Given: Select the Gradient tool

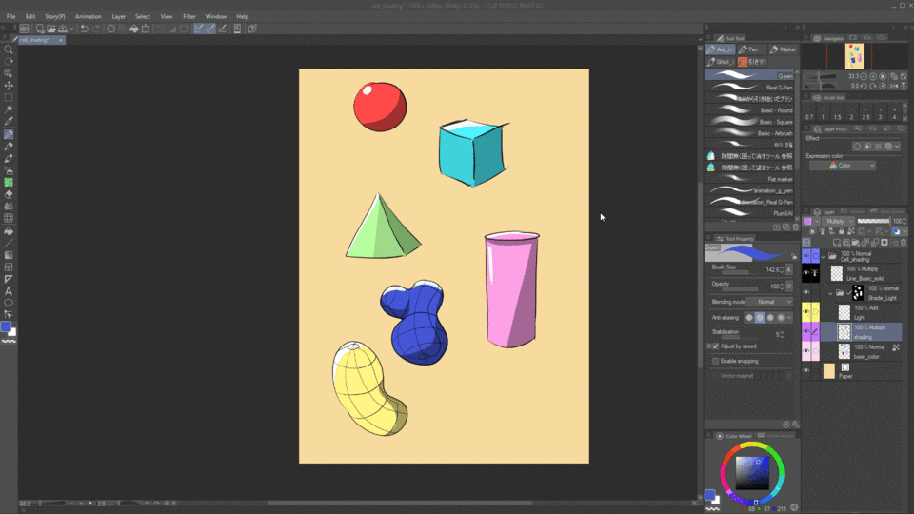Looking at the screenshot, I should click(x=9, y=255).
